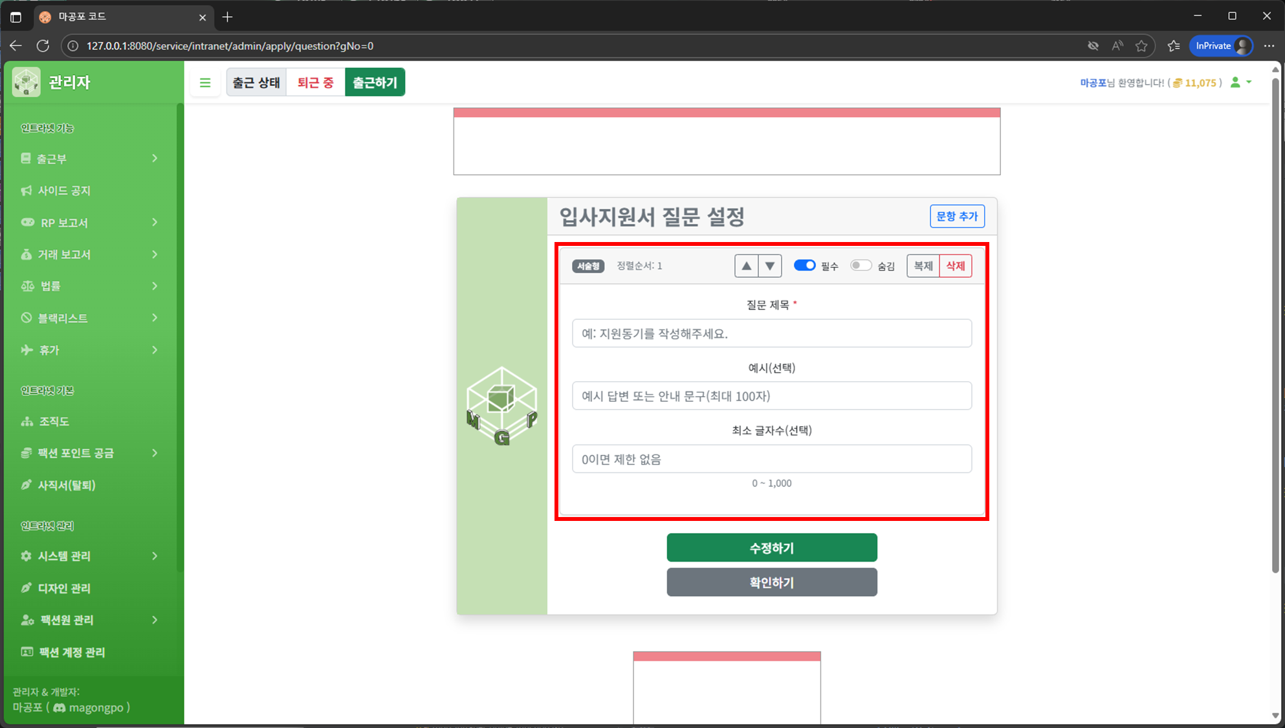The width and height of the screenshot is (1285, 728).
Task: Move question up with the arrow button
Action: 746,266
